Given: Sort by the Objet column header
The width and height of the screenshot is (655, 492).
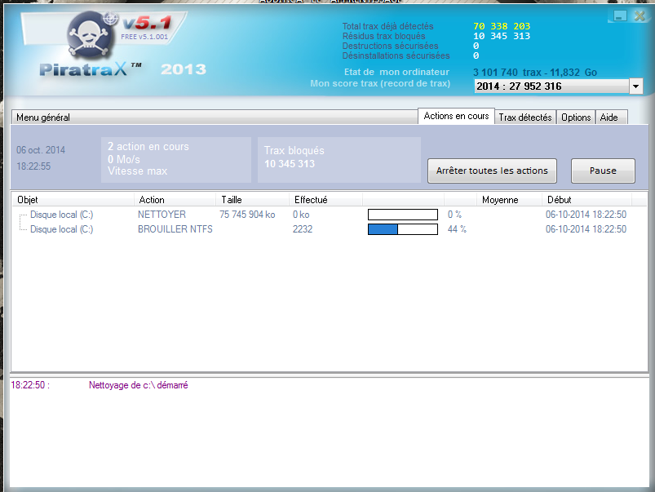Looking at the screenshot, I should coord(73,200).
